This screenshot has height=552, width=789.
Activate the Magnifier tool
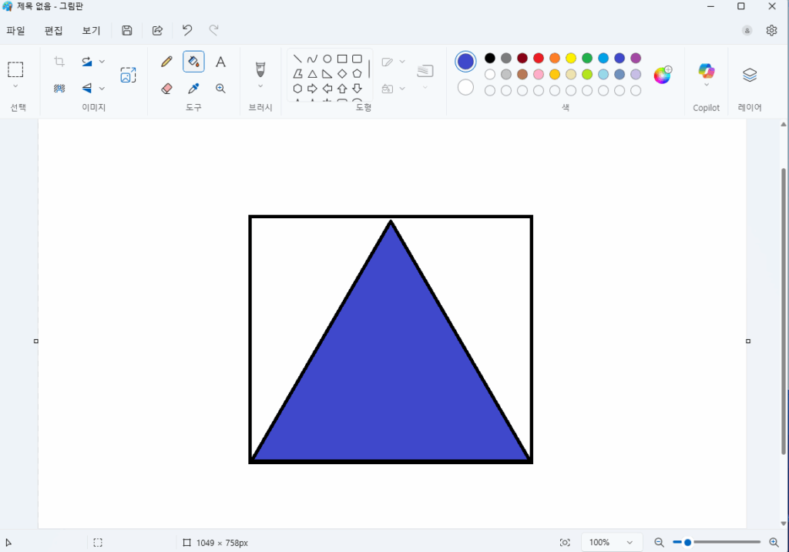[x=220, y=89]
